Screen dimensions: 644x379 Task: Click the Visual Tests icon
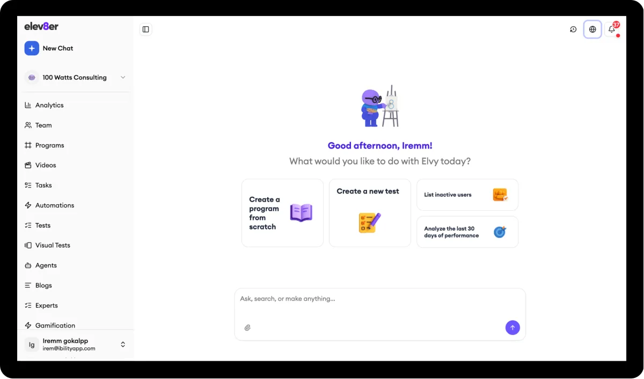tap(28, 245)
